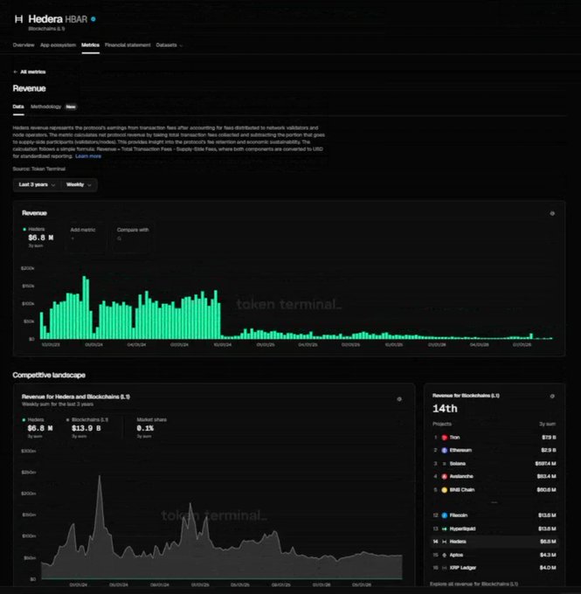Select the Metrics tab

[x=90, y=45]
